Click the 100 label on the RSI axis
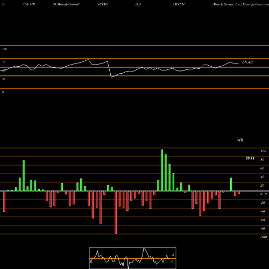Image resolution: width=269 pixels, height=269 pixels. pyautogui.click(x=4, y=49)
